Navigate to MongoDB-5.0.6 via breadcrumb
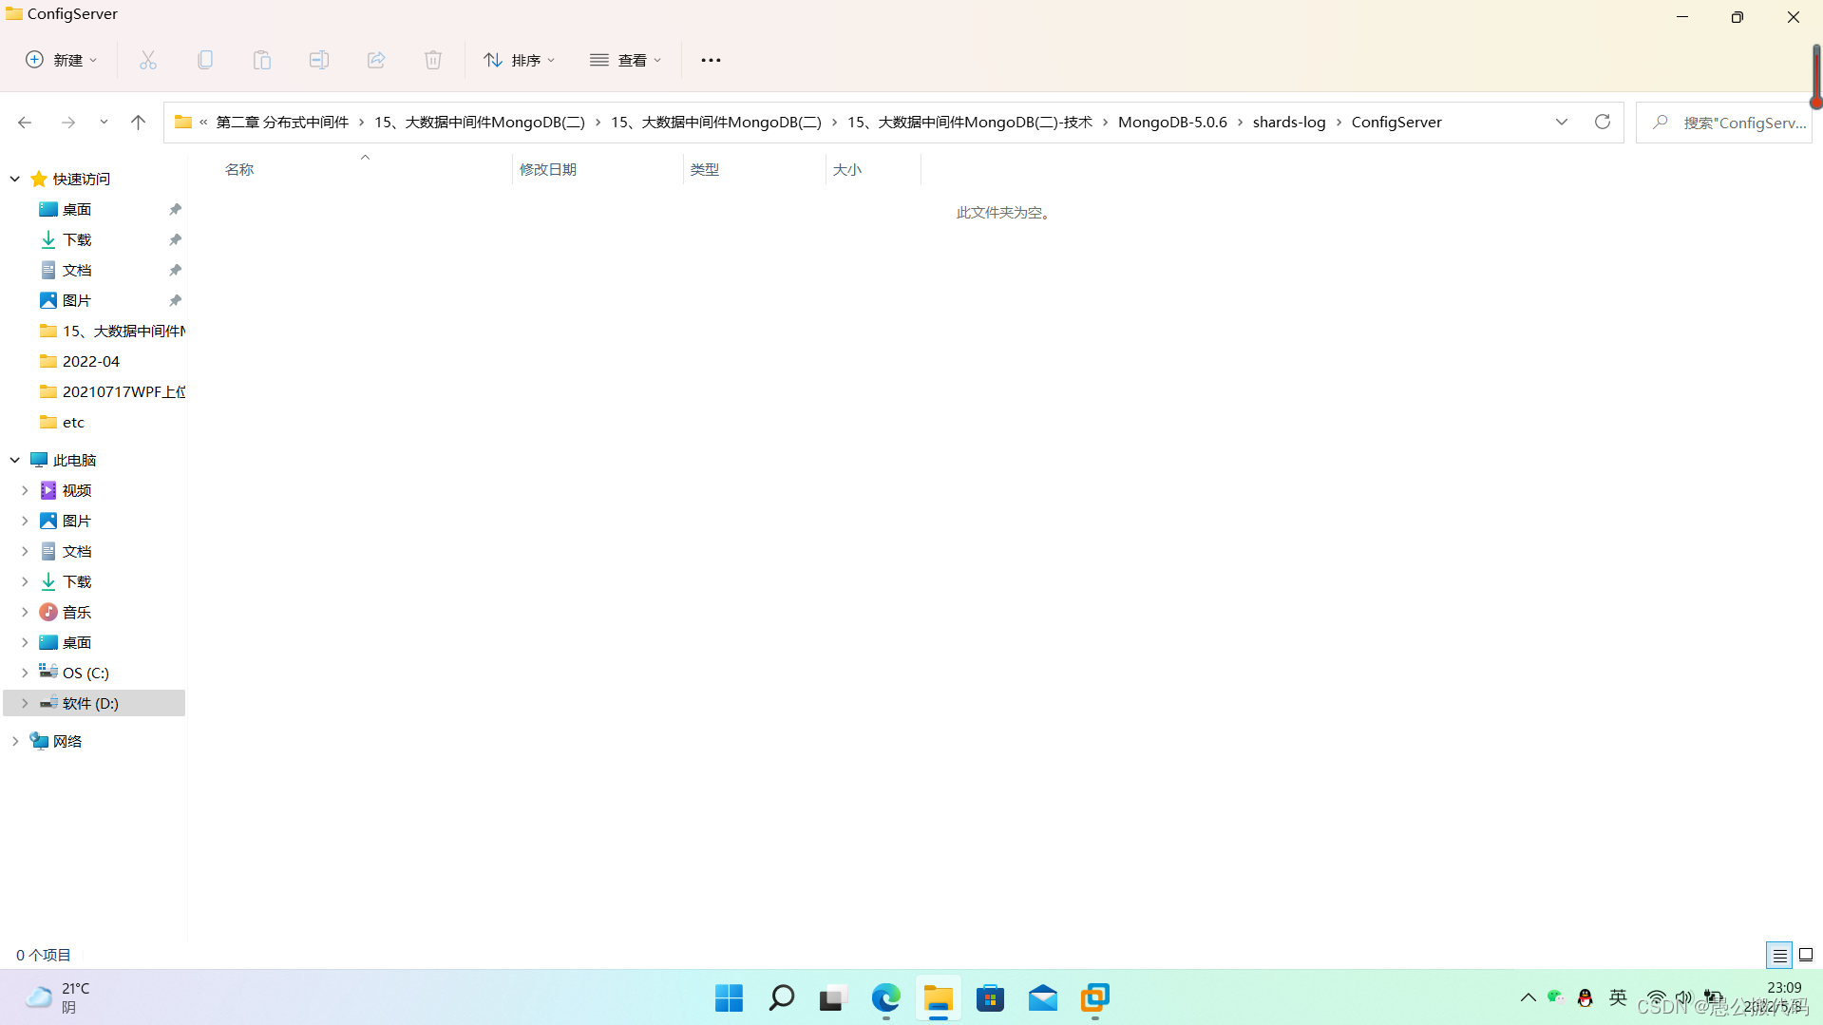 point(1172,122)
